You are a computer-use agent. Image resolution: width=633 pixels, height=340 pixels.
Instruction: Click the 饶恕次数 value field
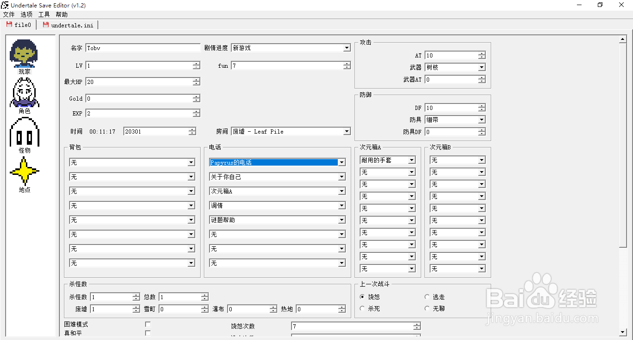352,327
